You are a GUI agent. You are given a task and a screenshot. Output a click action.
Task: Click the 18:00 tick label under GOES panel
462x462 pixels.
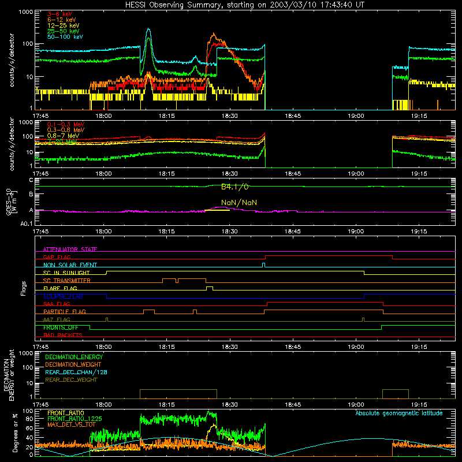(x=103, y=232)
